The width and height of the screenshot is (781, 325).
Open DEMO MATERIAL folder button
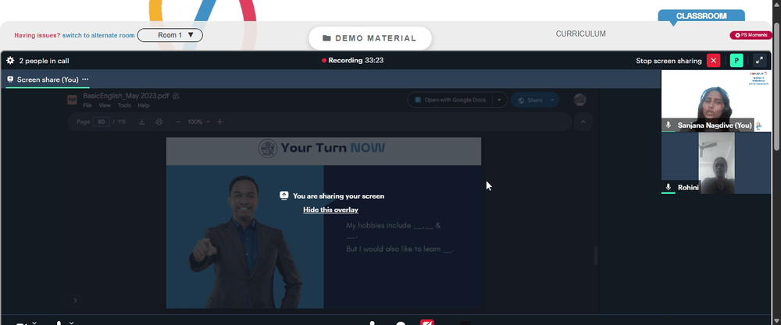tap(369, 38)
